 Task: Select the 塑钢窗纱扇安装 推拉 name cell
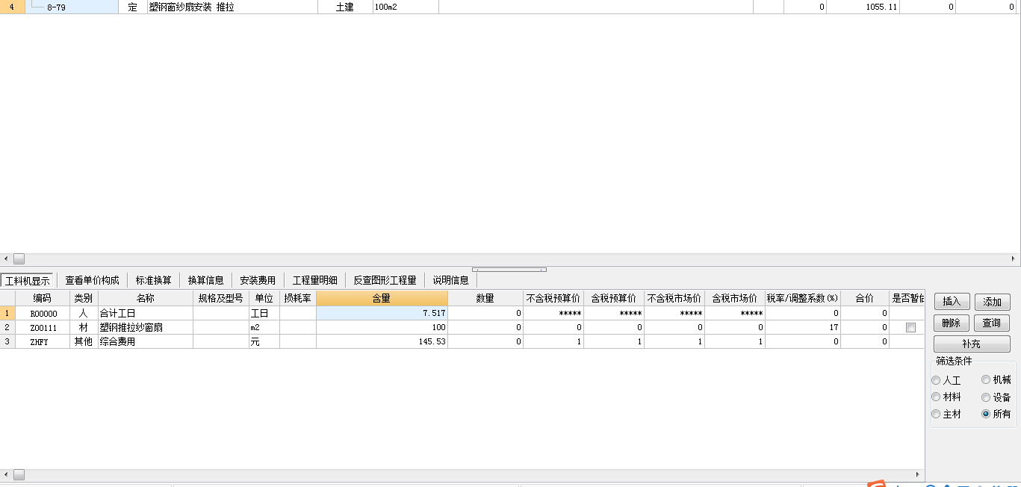click(232, 7)
